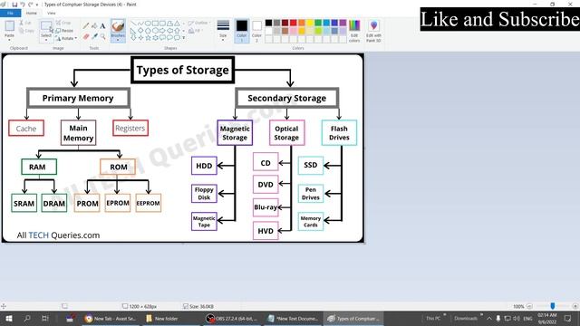Click the Primary Memory box on canvas

pyautogui.click(x=78, y=98)
